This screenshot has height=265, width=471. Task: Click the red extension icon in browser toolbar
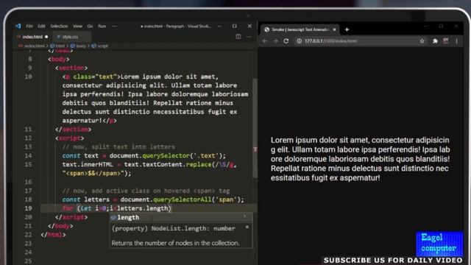click(446, 41)
